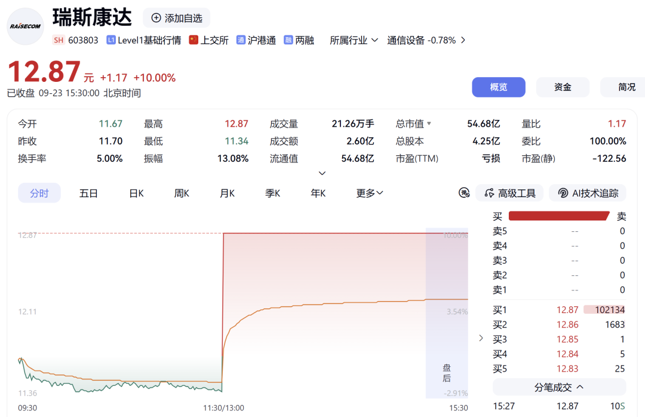Select the 月K chart tab
This screenshot has width=645, height=417.
(227, 193)
